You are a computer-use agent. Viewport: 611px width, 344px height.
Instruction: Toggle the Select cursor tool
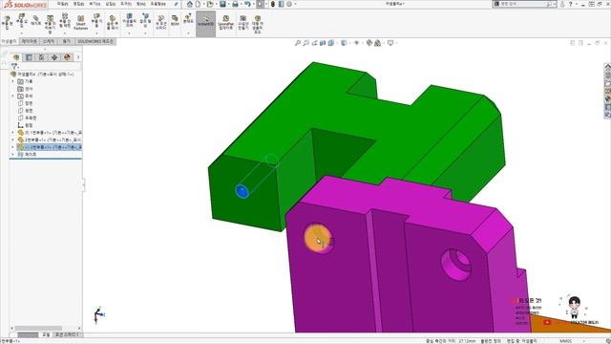260,4
